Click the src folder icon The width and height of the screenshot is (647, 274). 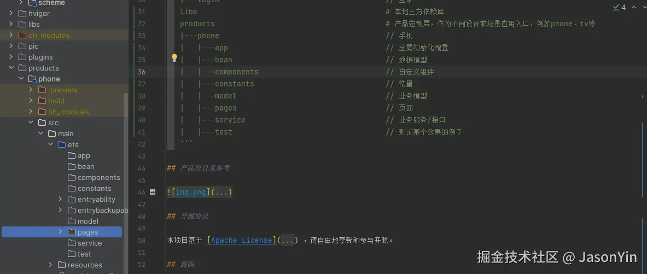(x=42, y=123)
